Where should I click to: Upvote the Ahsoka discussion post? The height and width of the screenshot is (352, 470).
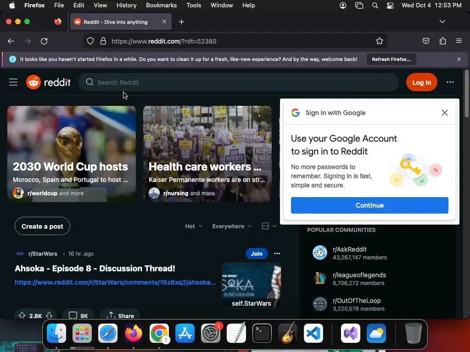pyautogui.click(x=22, y=315)
